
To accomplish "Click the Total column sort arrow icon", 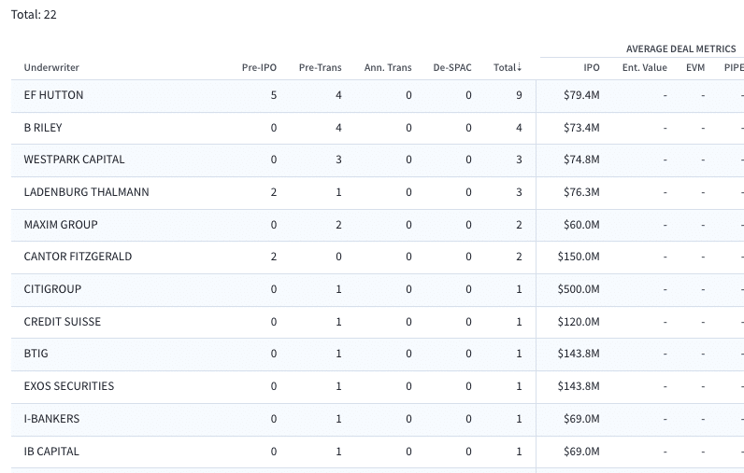I will click(x=519, y=67).
